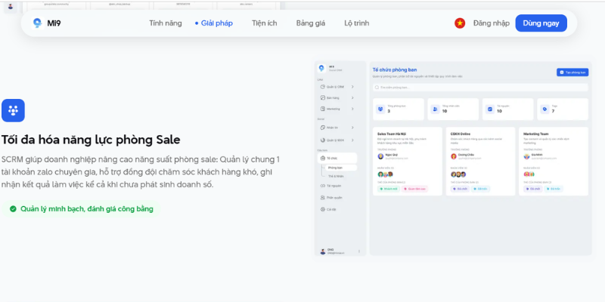Click the Mi9 logo icon in navbar
The height and width of the screenshot is (302, 605).
coord(37,23)
